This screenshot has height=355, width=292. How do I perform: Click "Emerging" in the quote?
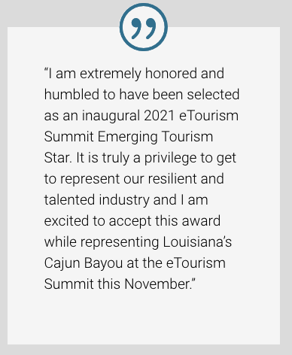pyautogui.click(x=127, y=138)
